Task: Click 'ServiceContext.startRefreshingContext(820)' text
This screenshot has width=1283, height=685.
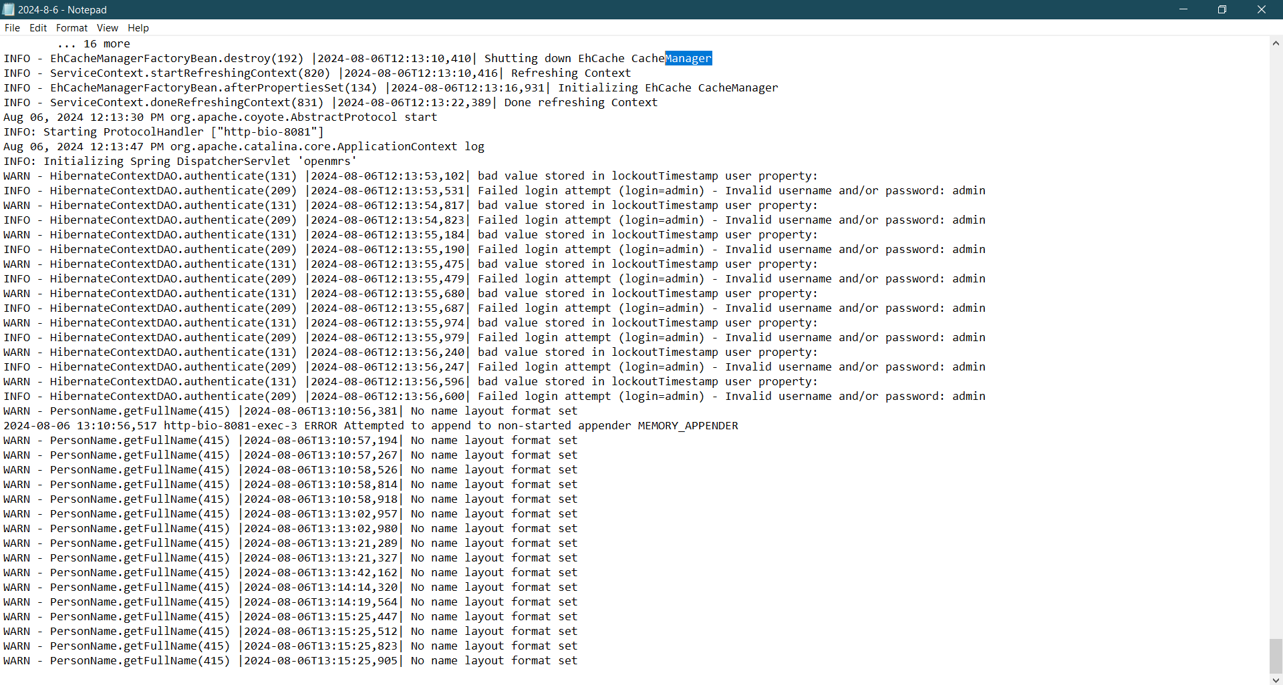Action: point(190,73)
